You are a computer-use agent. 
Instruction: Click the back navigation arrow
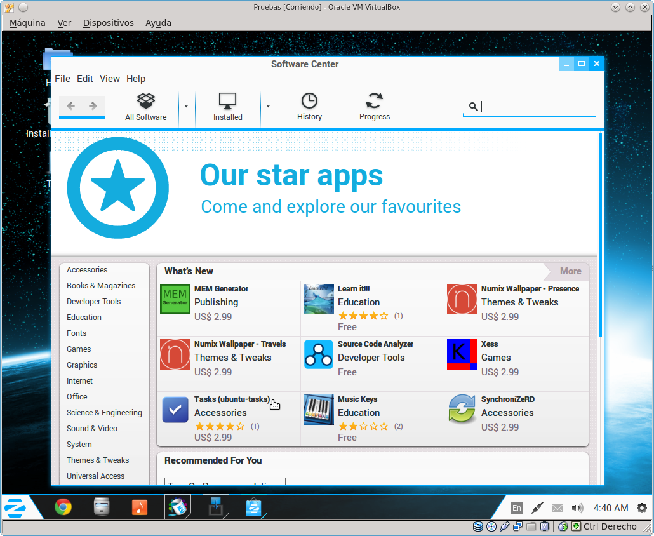point(71,106)
